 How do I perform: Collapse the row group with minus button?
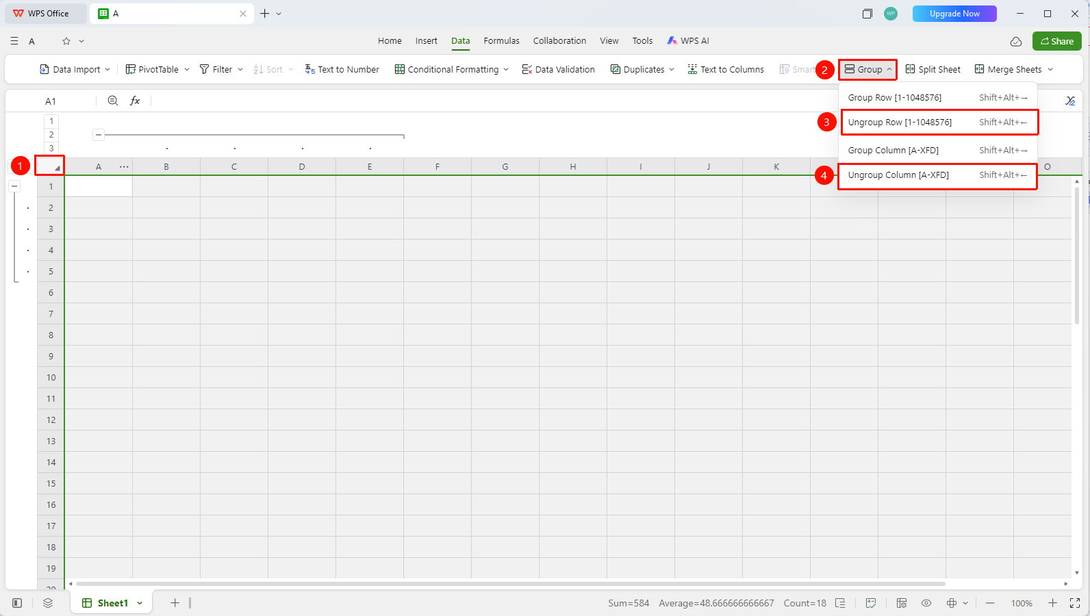pyautogui.click(x=14, y=186)
